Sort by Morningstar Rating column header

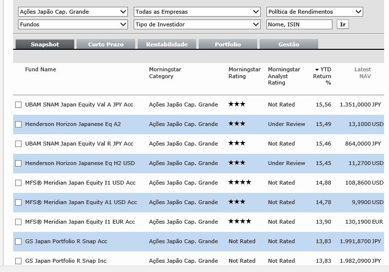[x=245, y=73]
